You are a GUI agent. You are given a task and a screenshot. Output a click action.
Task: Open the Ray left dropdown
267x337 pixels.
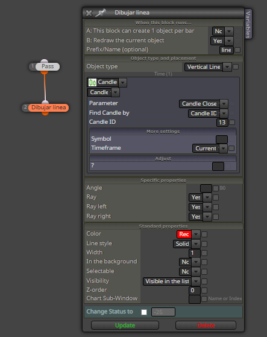click(x=200, y=207)
